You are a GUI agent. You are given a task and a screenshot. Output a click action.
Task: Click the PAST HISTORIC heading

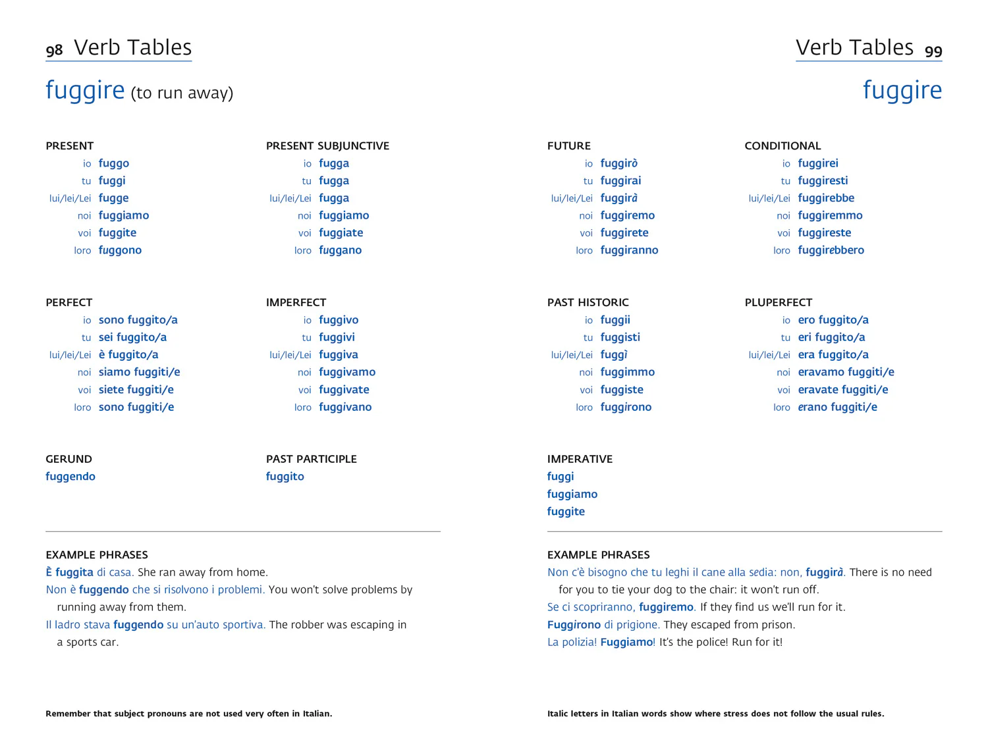coord(588,302)
